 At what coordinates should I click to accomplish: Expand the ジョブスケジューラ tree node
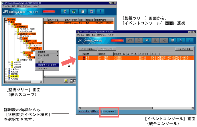coord(27,46)
